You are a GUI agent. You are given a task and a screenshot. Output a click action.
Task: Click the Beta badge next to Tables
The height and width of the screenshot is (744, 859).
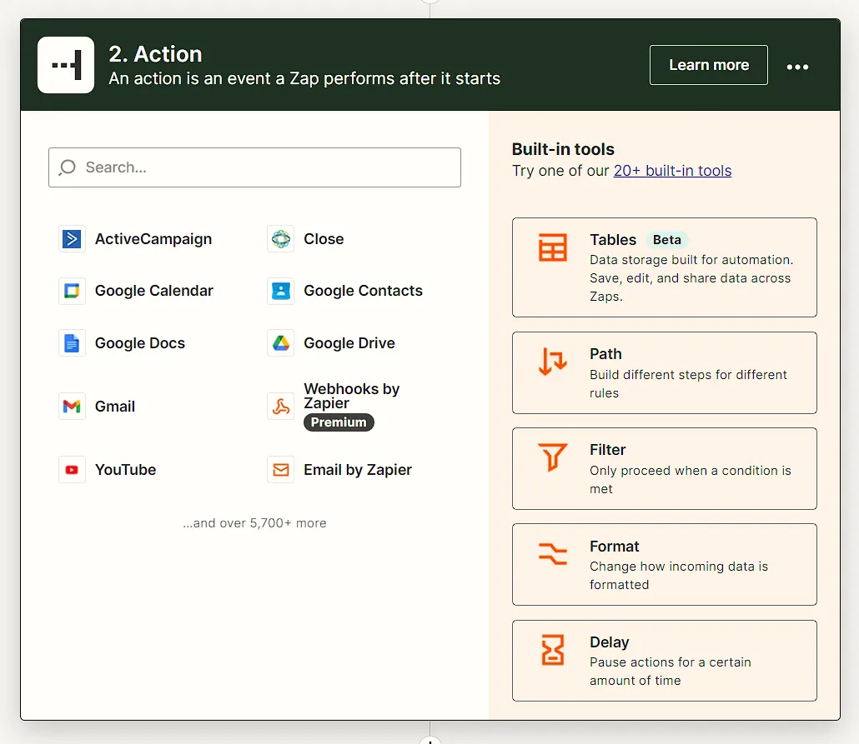point(666,240)
